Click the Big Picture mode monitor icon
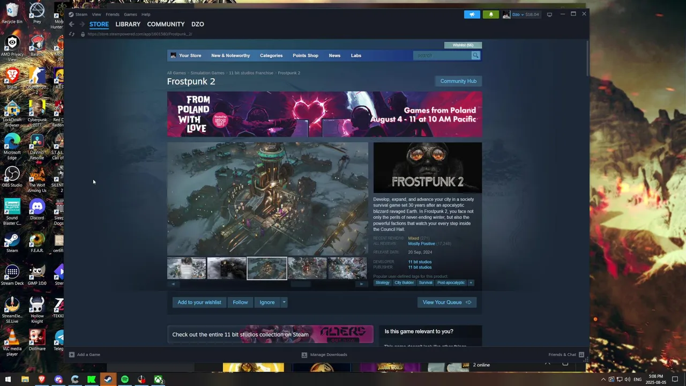Viewport: 686px width, 386px height. (549, 14)
